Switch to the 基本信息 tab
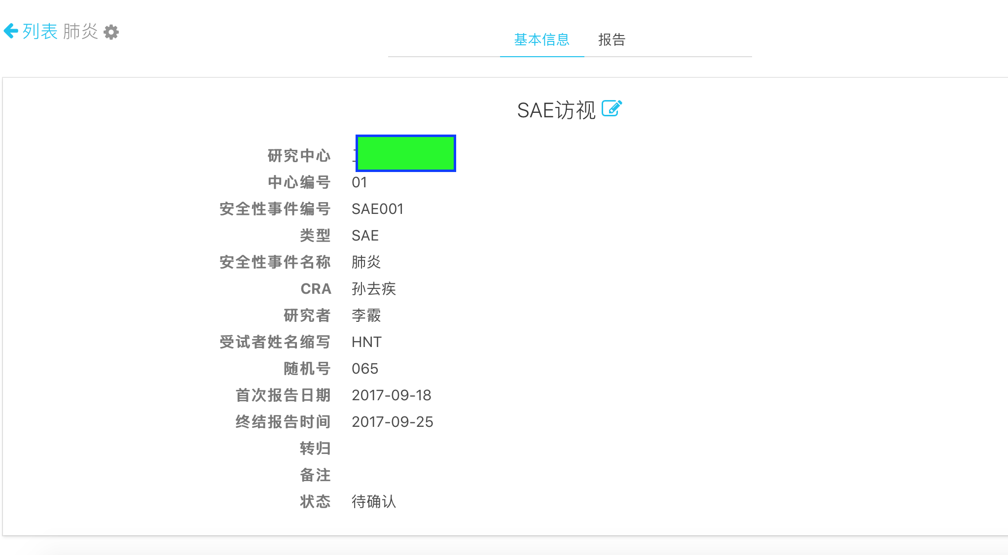The image size is (1008, 555). pyautogui.click(x=541, y=39)
